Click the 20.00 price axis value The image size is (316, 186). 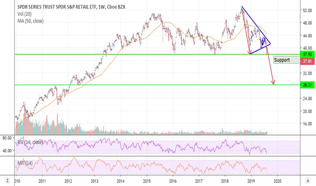307,111
